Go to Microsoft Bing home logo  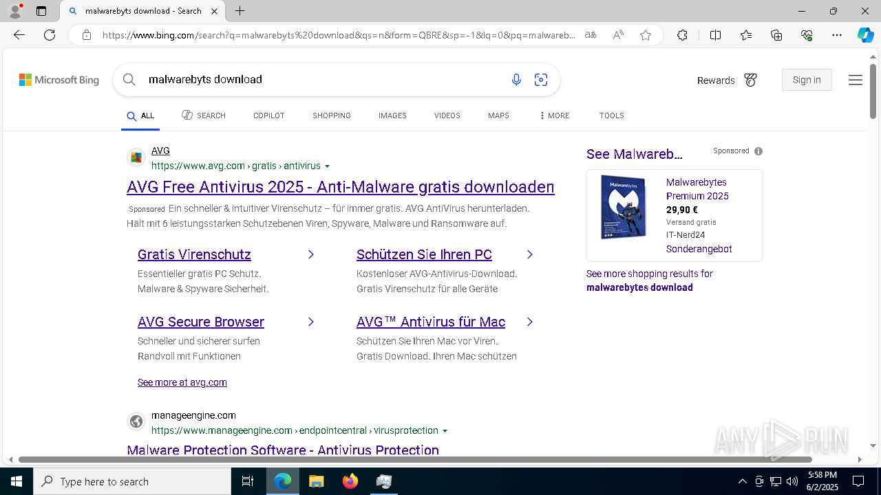[59, 80]
